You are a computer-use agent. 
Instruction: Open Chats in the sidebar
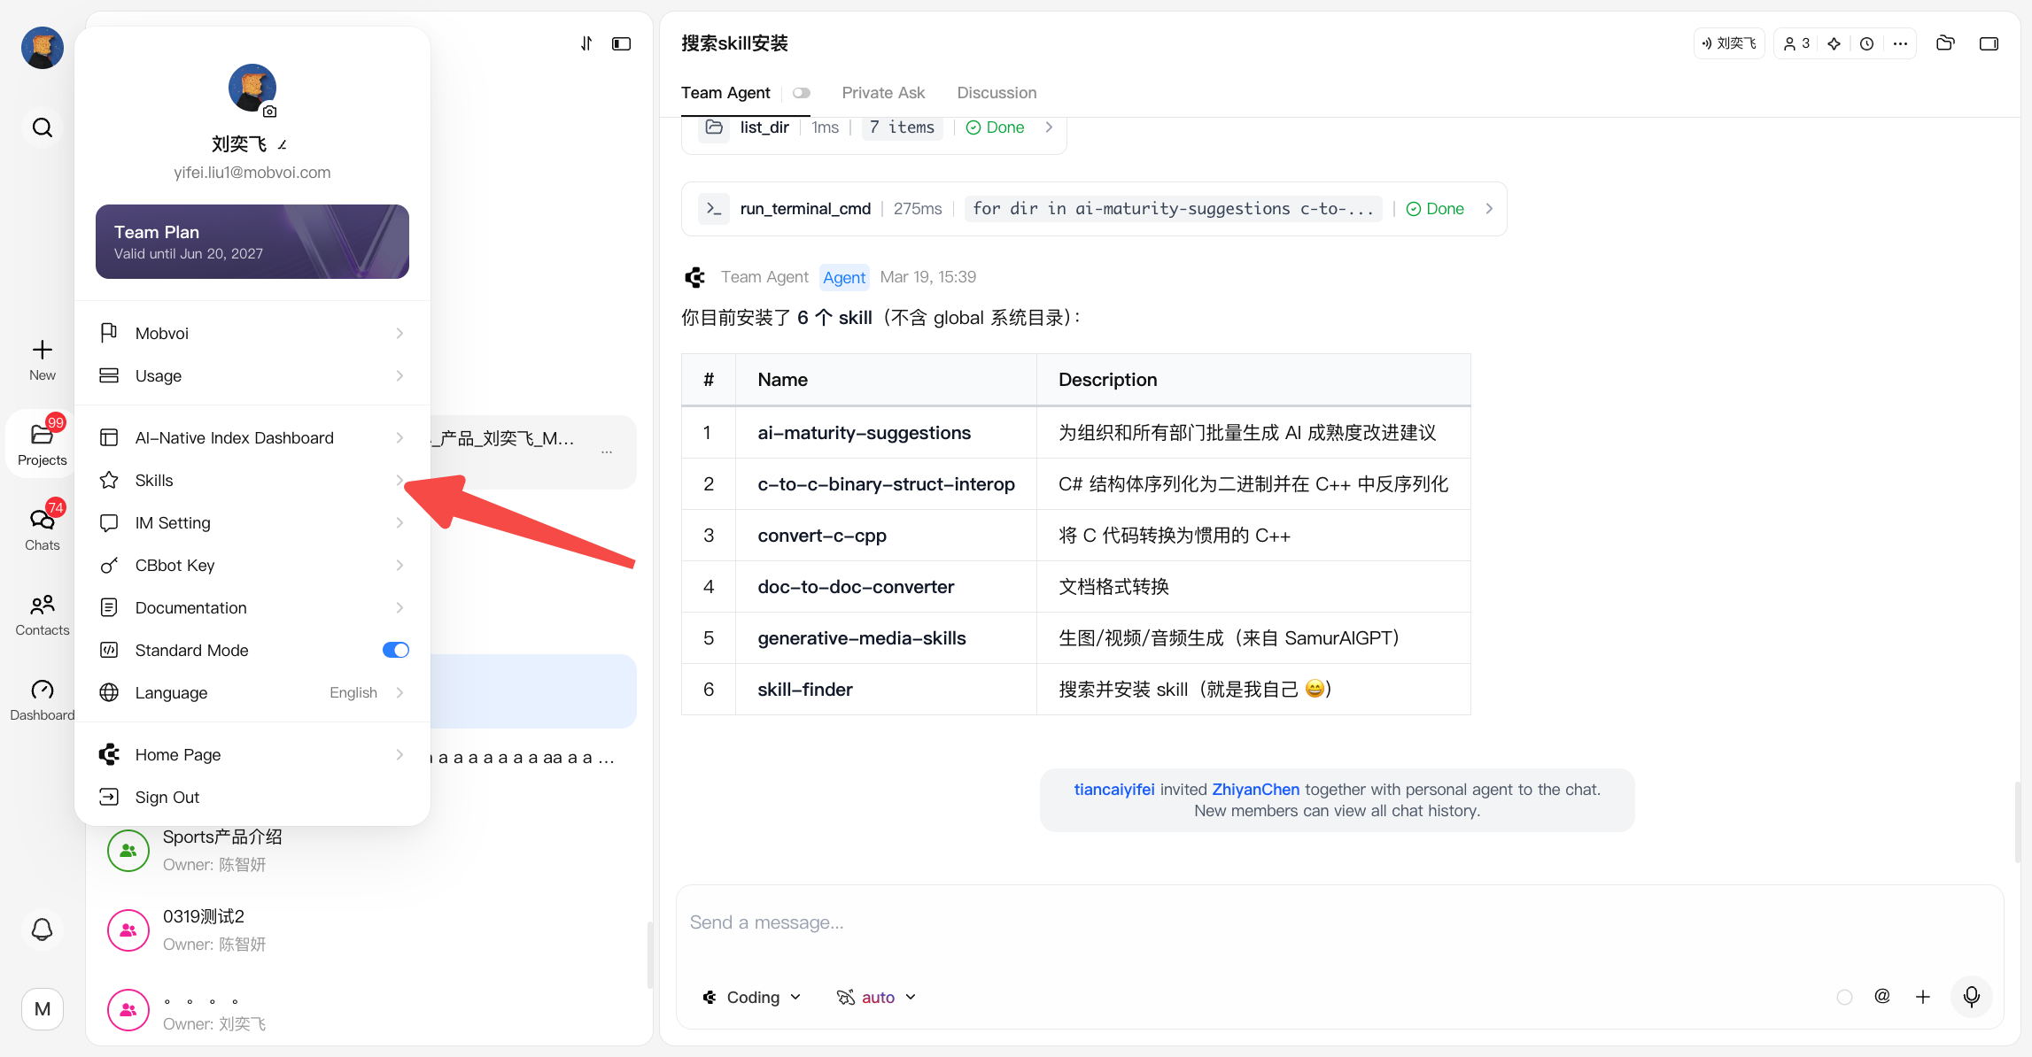(x=42, y=528)
